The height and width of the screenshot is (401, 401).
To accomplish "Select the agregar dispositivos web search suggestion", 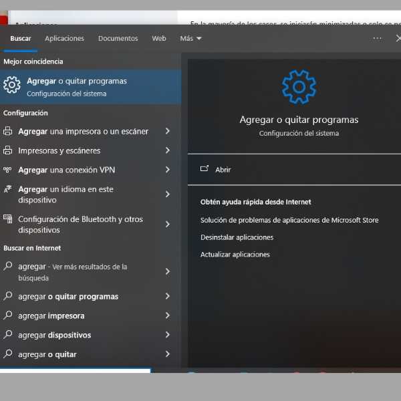I will [x=54, y=335].
